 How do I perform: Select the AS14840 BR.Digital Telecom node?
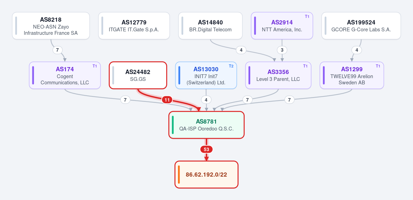211,26
